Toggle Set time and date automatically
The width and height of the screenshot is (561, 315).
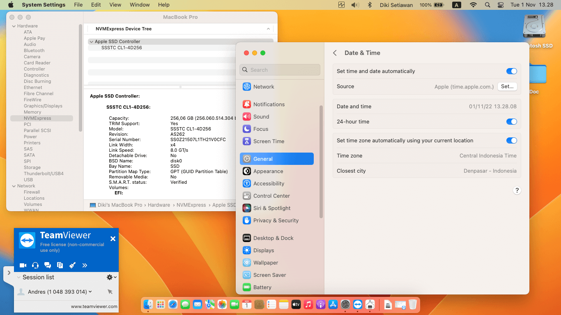tap(511, 71)
